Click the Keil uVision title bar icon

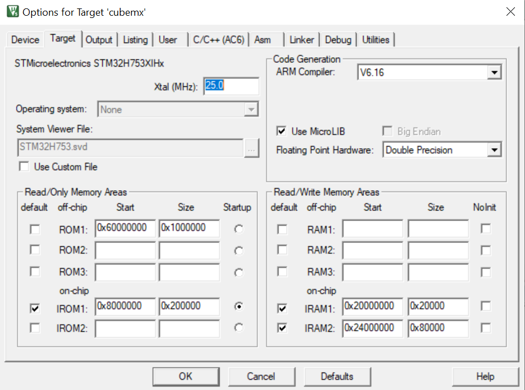pos(13,11)
